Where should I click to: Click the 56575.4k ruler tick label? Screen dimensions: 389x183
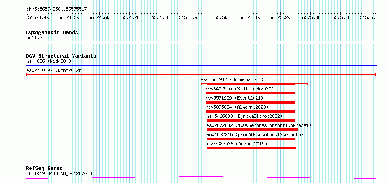(340, 17)
